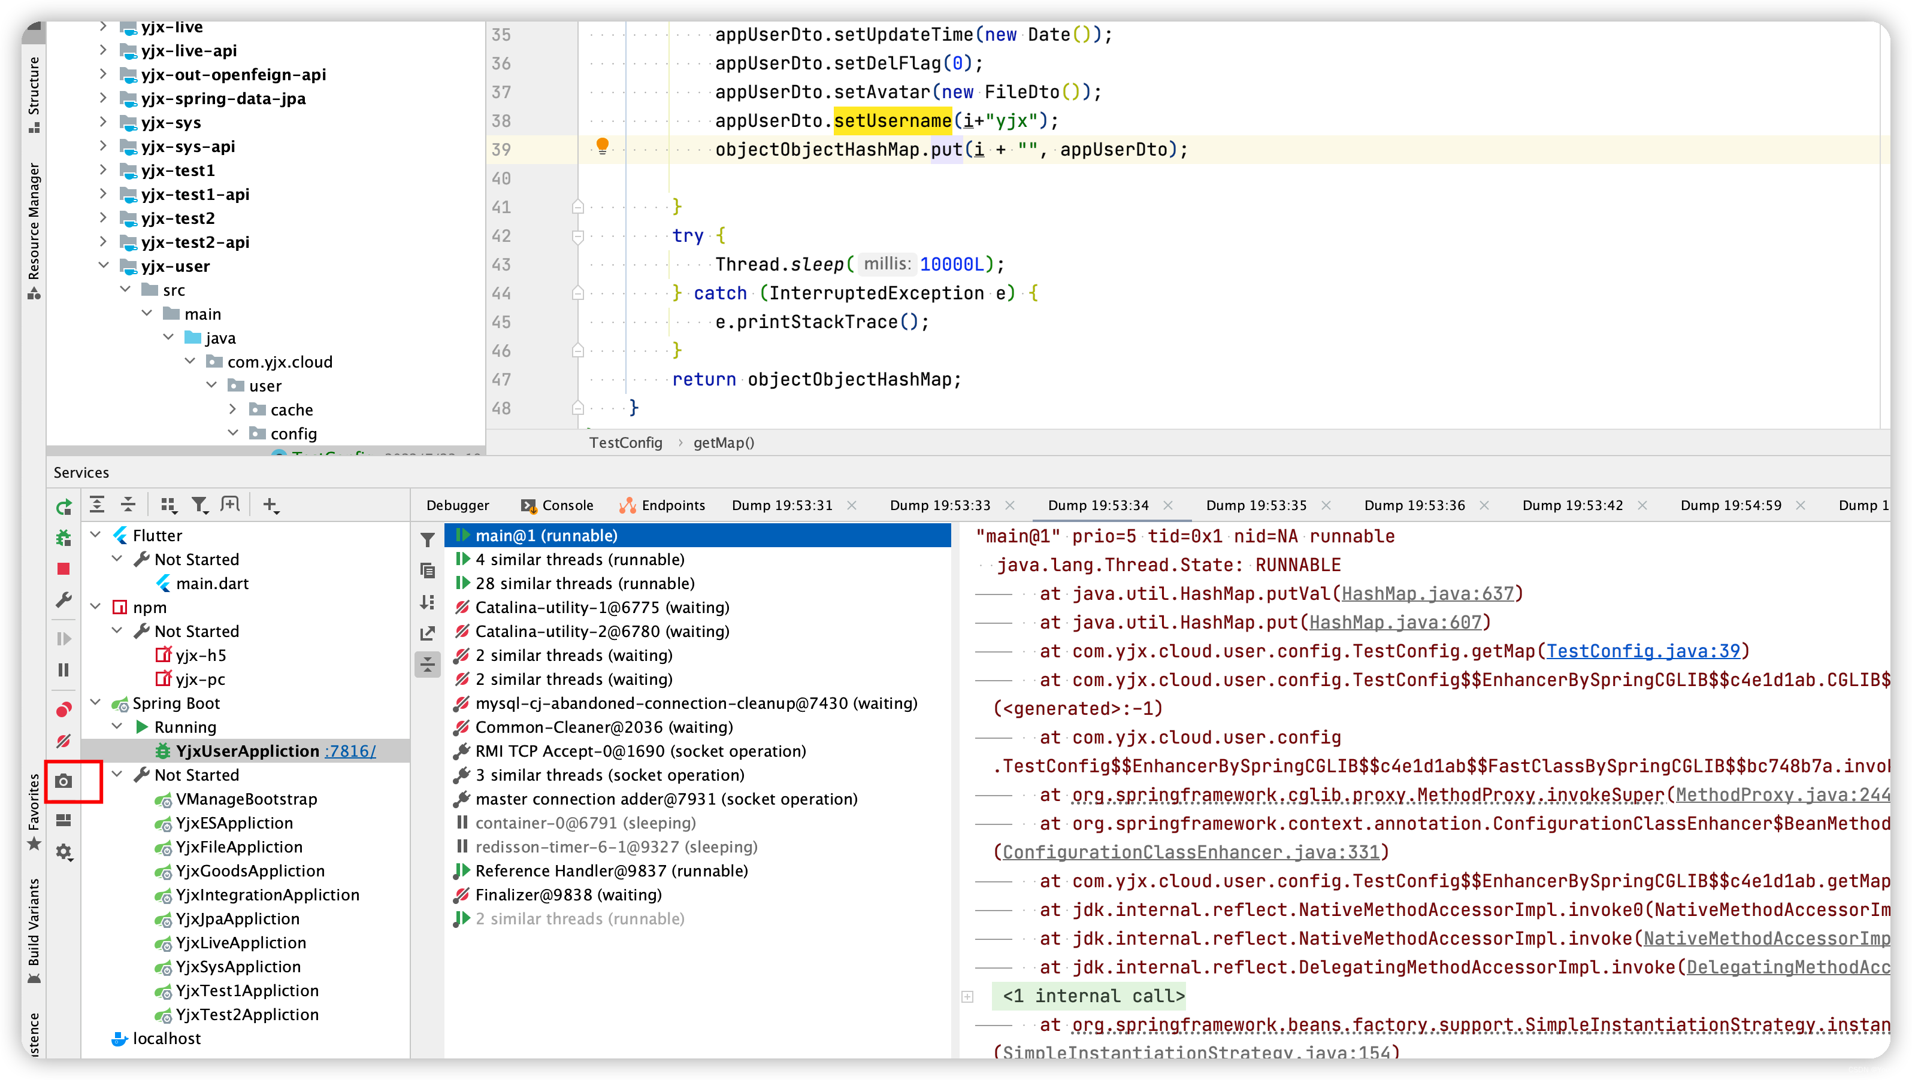Open debugger settings gear icon
Image resolution: width=1912 pixels, height=1080 pixels.
click(64, 851)
